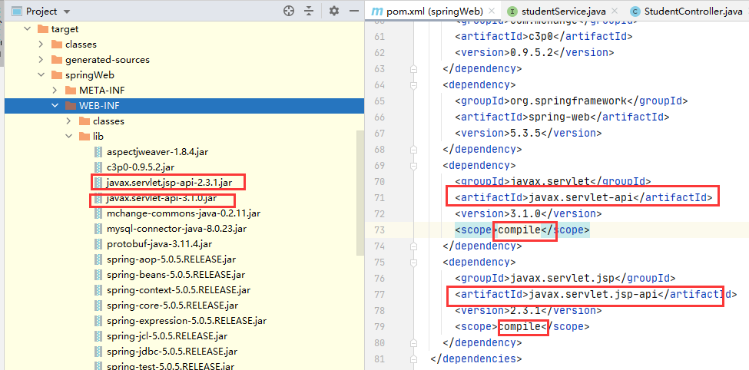Close the studentService.java tab

615,11
